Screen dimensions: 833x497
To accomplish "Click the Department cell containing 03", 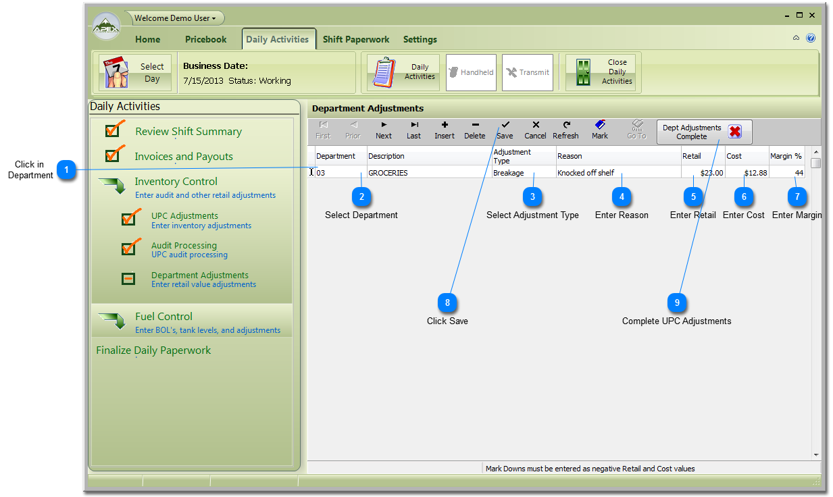I will tap(340, 173).
